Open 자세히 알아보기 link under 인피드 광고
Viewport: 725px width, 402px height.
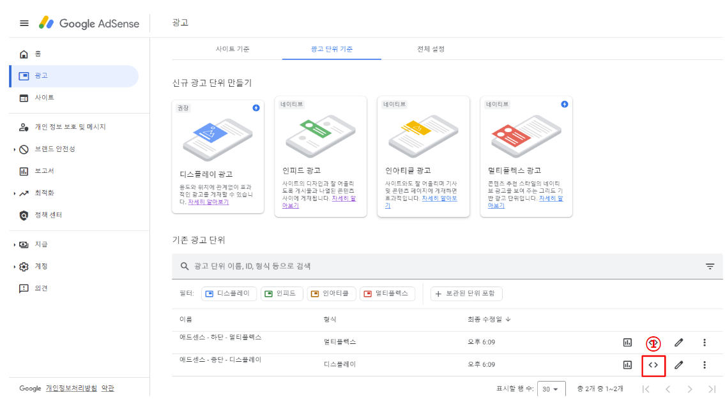coord(343,199)
